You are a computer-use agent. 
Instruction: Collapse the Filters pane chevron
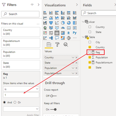tap(39, 5)
